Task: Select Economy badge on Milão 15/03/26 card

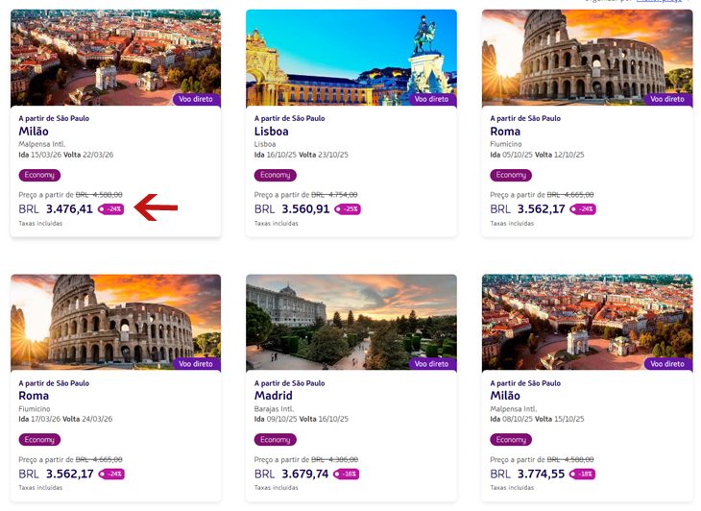Action: [39, 175]
